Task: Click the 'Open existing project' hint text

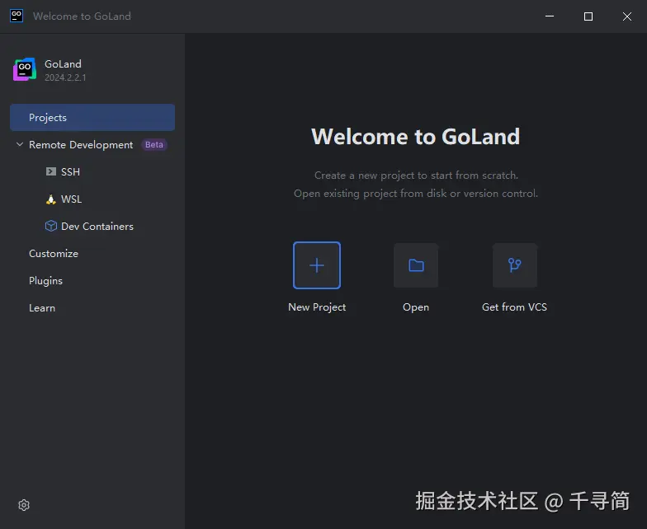Action: [416, 193]
